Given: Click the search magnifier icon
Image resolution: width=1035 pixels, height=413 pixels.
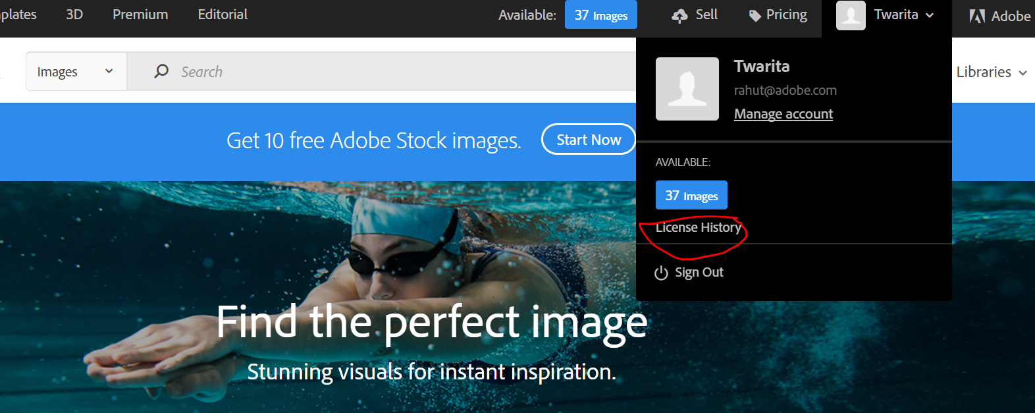Looking at the screenshot, I should 161,71.
